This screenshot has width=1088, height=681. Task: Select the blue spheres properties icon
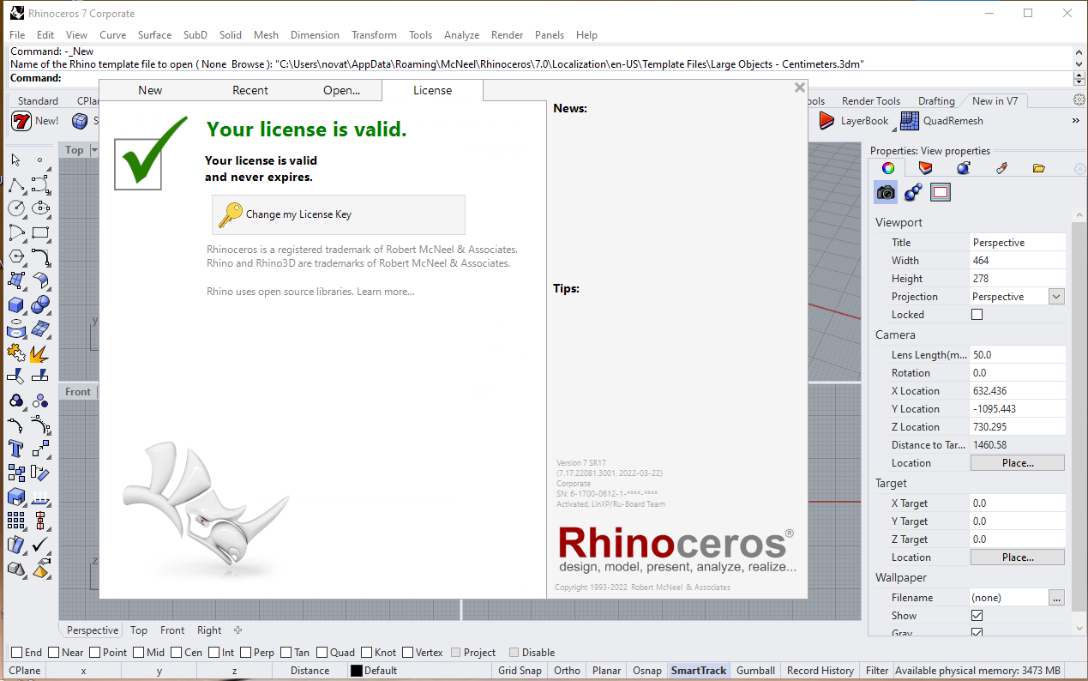click(x=913, y=192)
